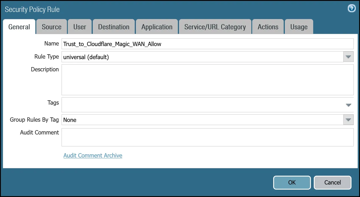Open the Group Rules By Tag dropdown arrow

coord(348,120)
